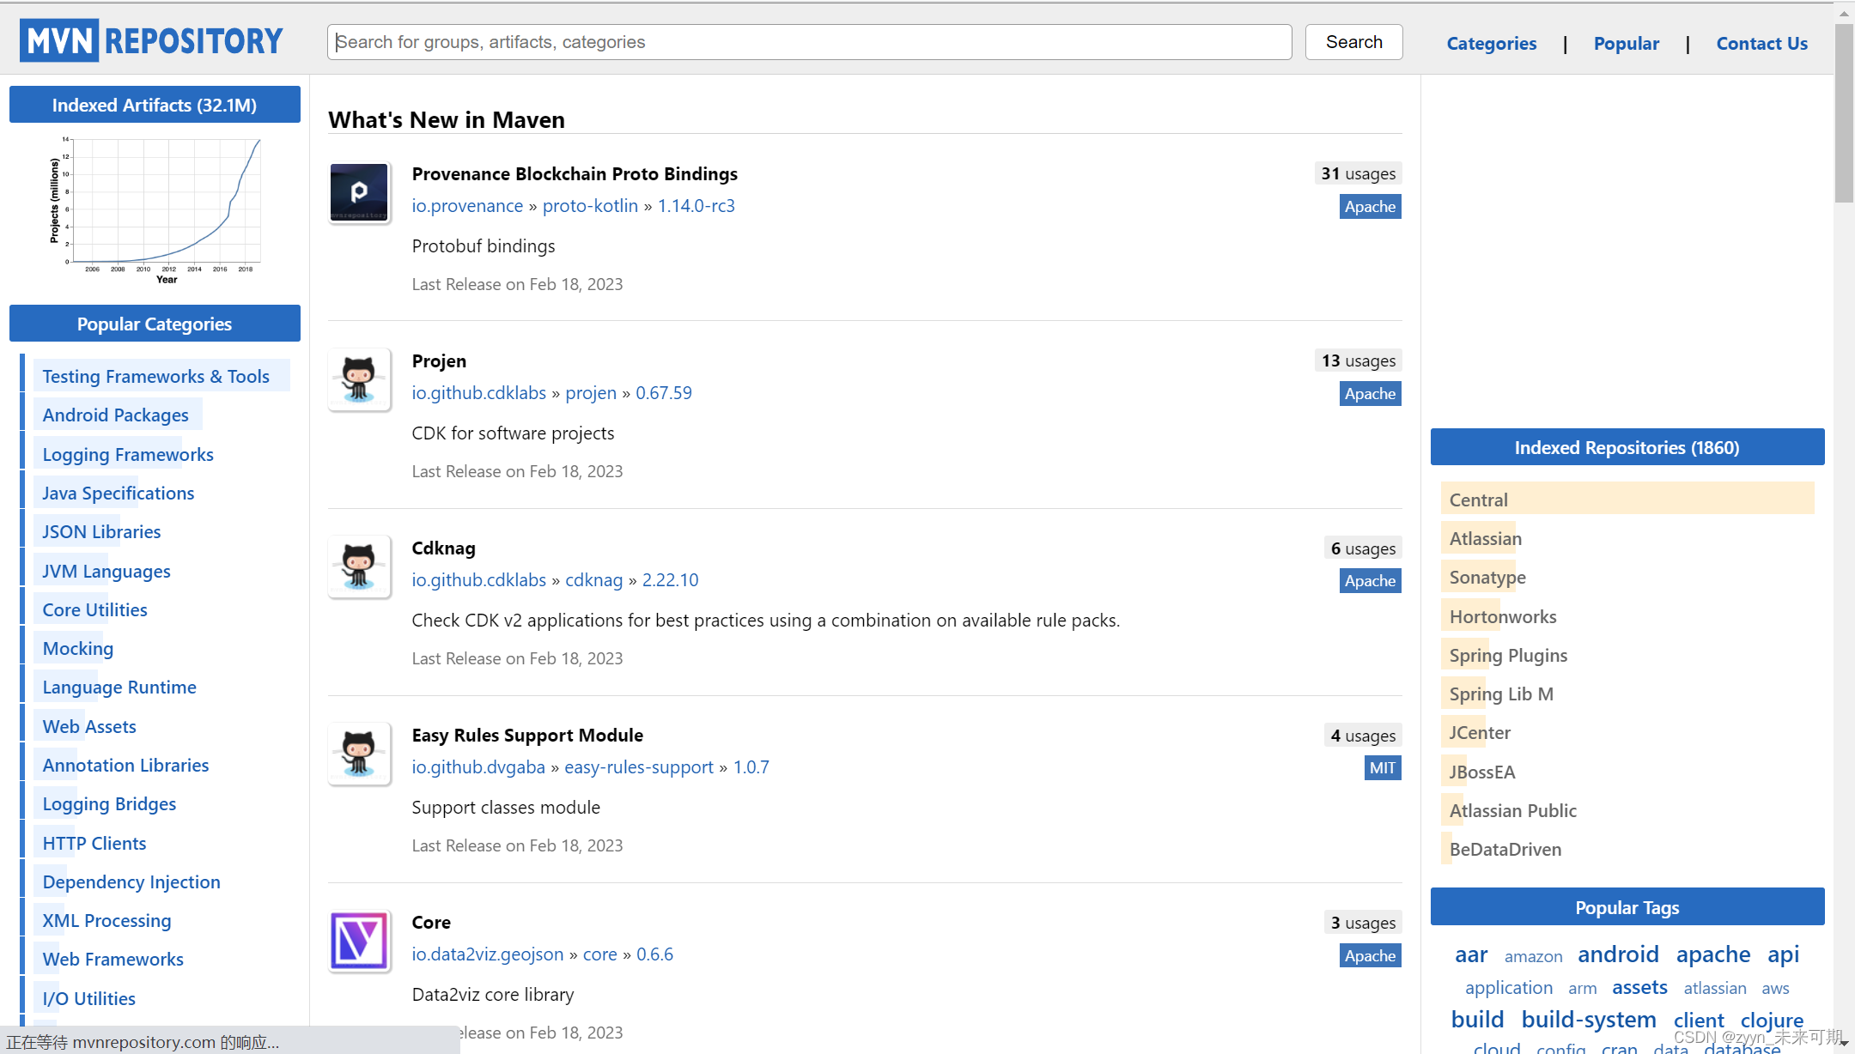The width and height of the screenshot is (1855, 1054).
Task: Click the MVN Repository logo
Action: 151,40
